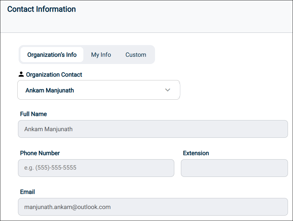293x221 pixels.
Task: Click the Email label
Action: pyautogui.click(x=27, y=192)
